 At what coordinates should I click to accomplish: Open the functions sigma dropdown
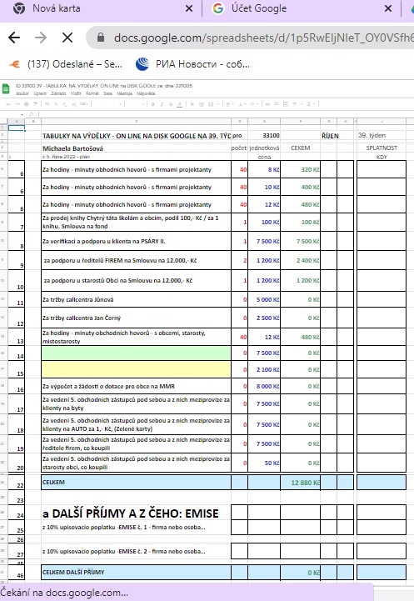(311, 104)
